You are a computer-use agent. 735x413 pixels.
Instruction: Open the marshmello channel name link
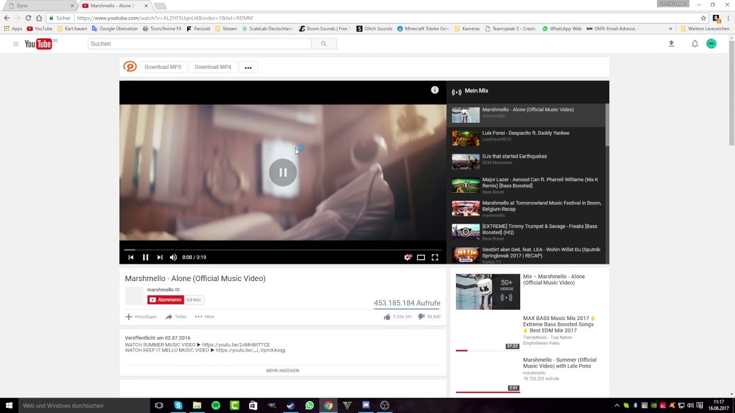(160, 290)
